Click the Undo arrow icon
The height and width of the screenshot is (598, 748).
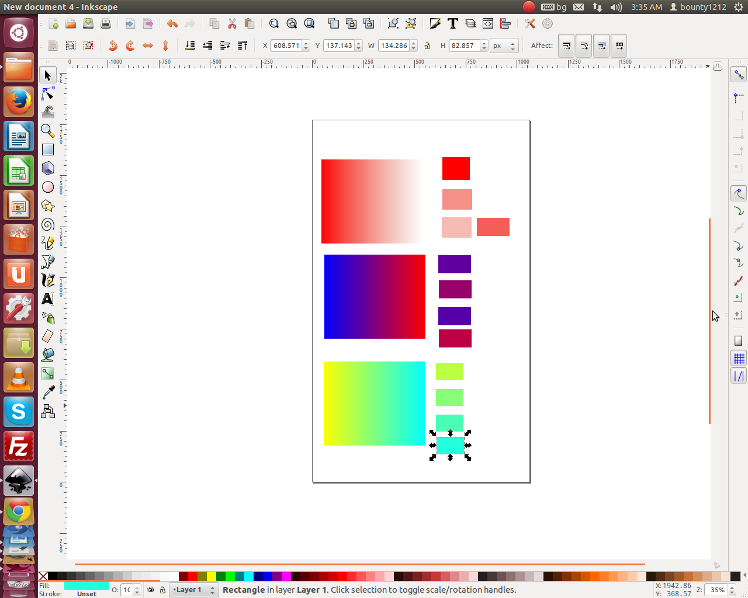click(x=172, y=23)
